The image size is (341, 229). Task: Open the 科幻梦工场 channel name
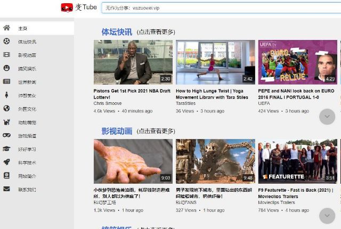(104, 202)
